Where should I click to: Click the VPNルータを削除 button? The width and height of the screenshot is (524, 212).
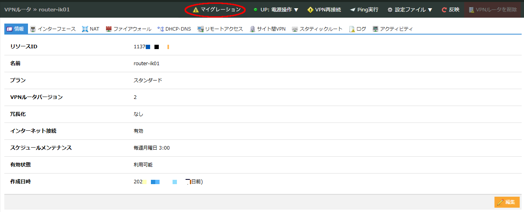(492, 9)
